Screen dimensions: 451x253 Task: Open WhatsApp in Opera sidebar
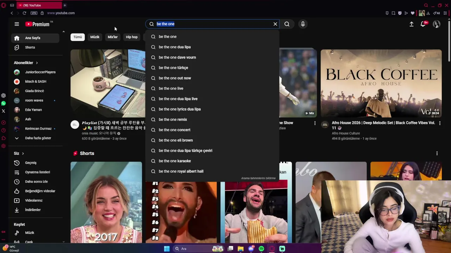[4, 103]
